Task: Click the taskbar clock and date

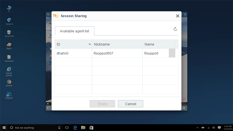Action: click(228, 128)
